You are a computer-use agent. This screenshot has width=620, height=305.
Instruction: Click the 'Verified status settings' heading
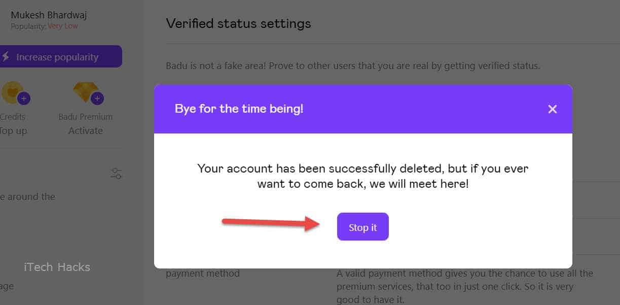click(238, 23)
